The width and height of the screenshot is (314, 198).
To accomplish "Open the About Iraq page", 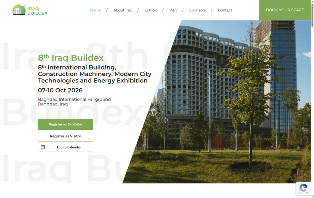I will (123, 10).
